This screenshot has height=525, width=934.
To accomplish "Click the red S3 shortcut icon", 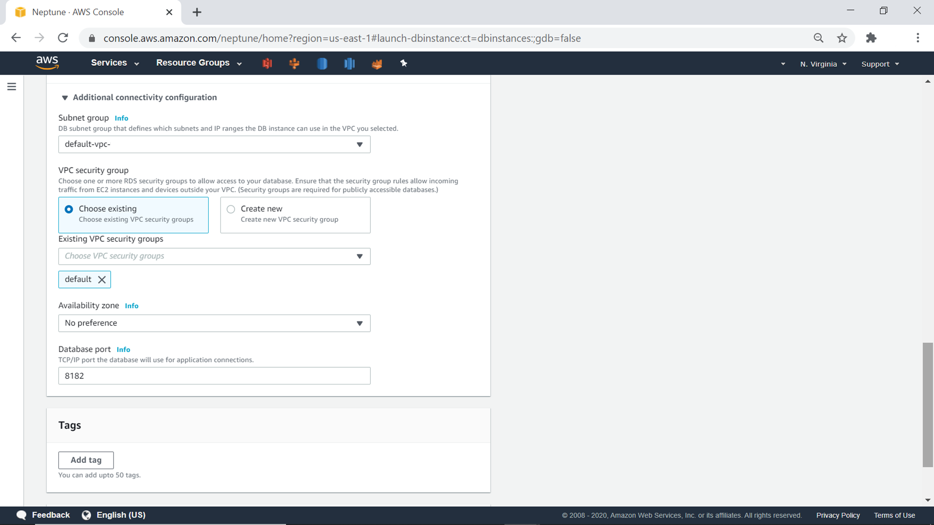I will (267, 63).
